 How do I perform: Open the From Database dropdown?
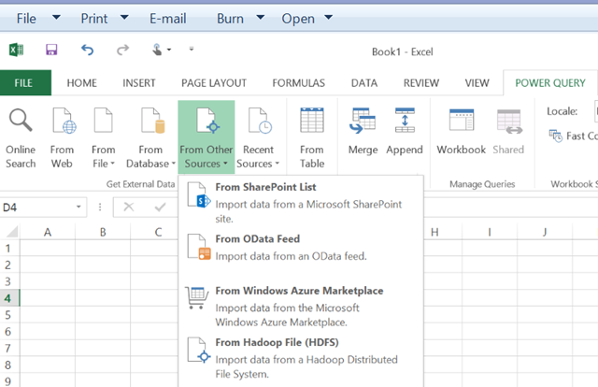point(150,138)
